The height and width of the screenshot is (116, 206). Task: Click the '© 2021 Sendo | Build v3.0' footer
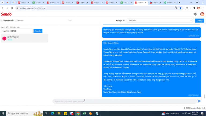pyautogui.click(x=194, y=108)
